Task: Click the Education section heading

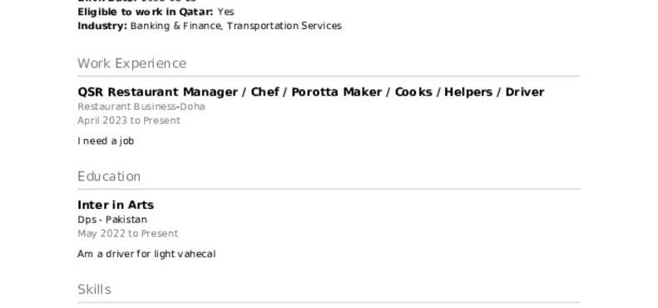Action: [109, 176]
